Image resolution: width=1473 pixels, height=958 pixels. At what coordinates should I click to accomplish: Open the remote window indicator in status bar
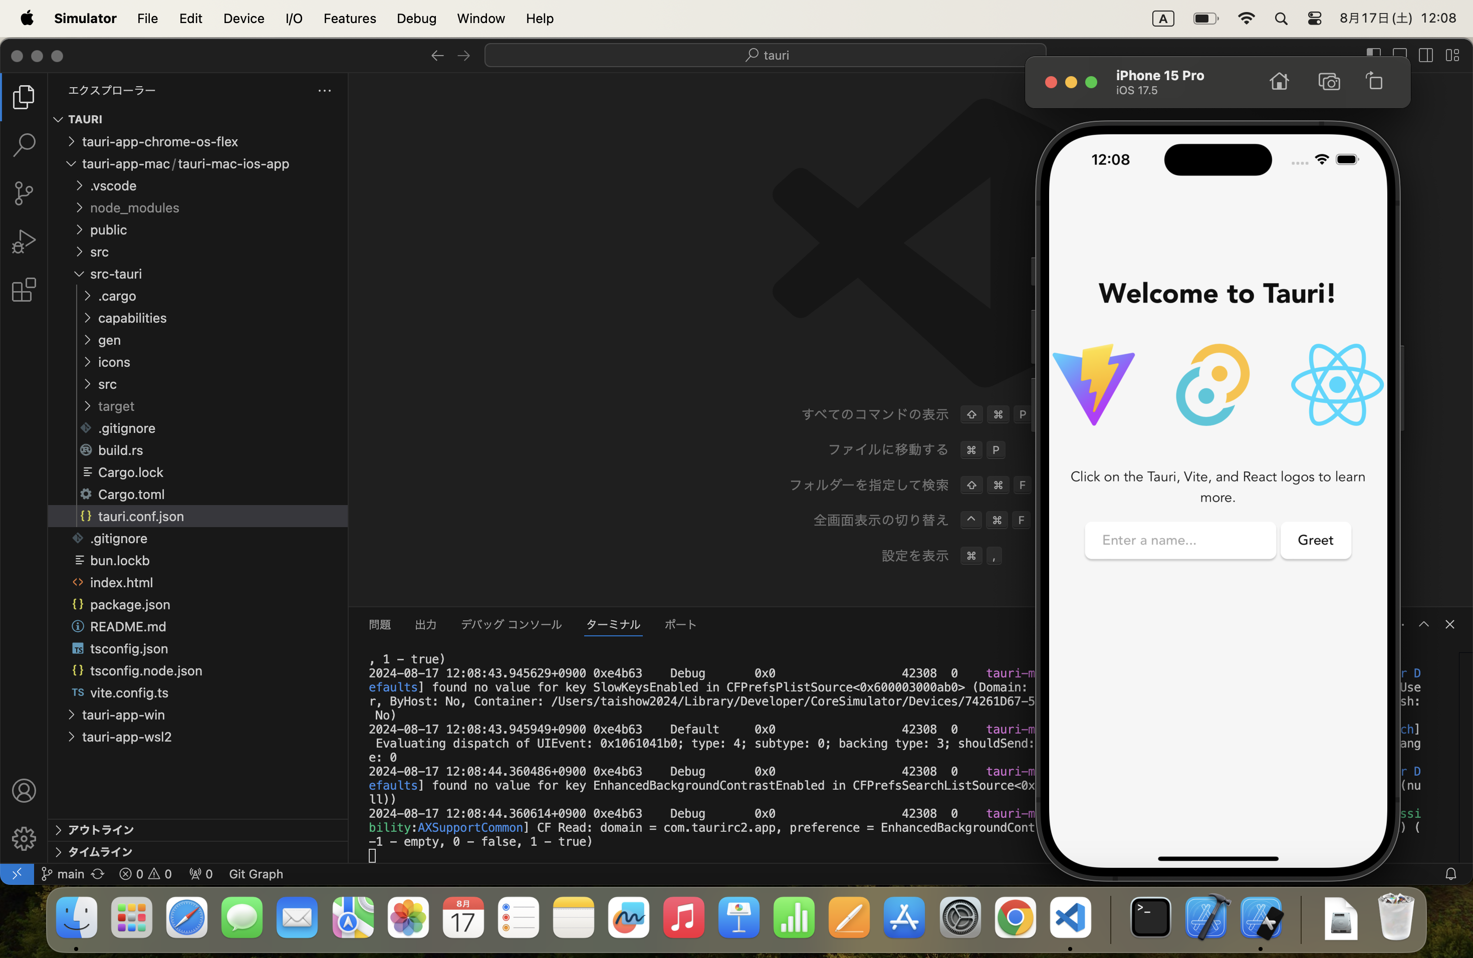point(17,873)
